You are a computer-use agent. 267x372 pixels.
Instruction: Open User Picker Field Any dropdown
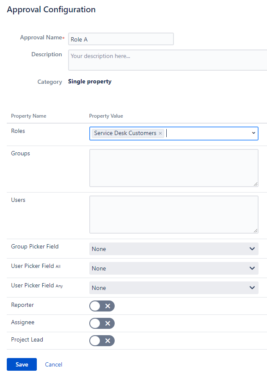click(169, 288)
